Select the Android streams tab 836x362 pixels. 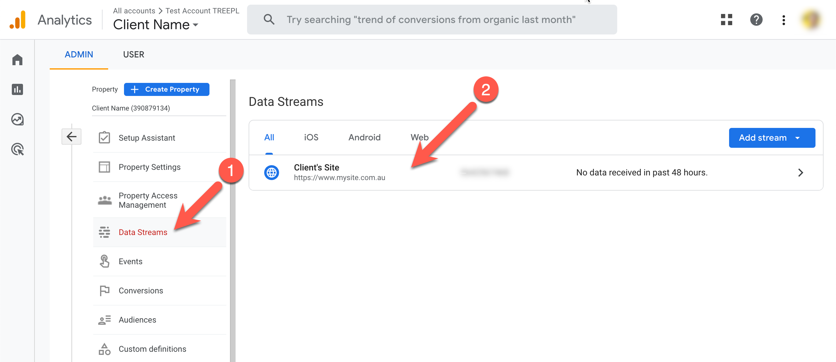[365, 138]
